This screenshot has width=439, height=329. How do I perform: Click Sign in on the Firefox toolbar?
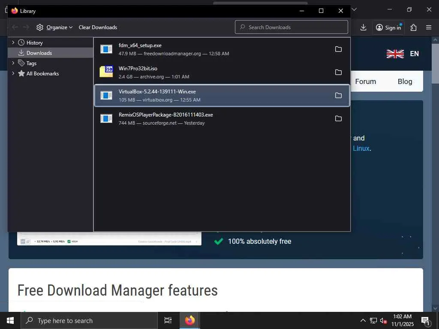click(x=388, y=27)
